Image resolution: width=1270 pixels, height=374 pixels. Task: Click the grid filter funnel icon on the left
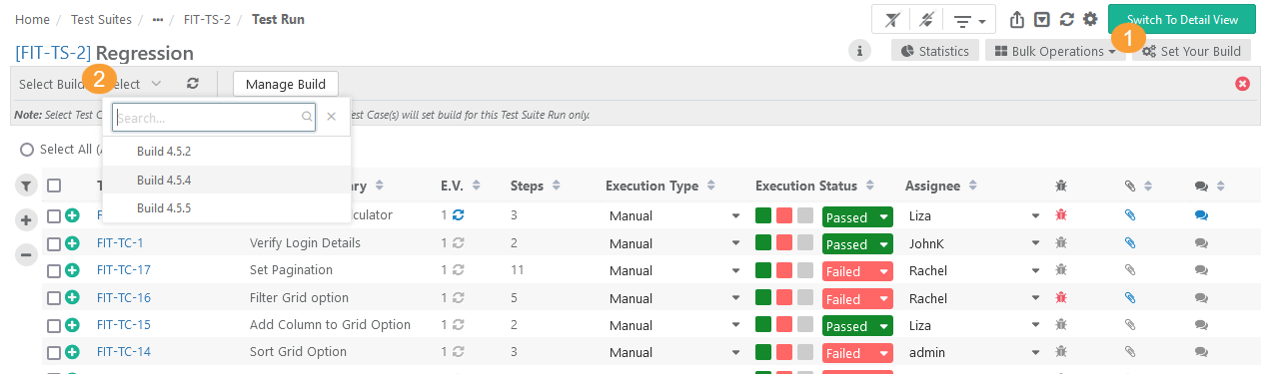click(x=27, y=185)
